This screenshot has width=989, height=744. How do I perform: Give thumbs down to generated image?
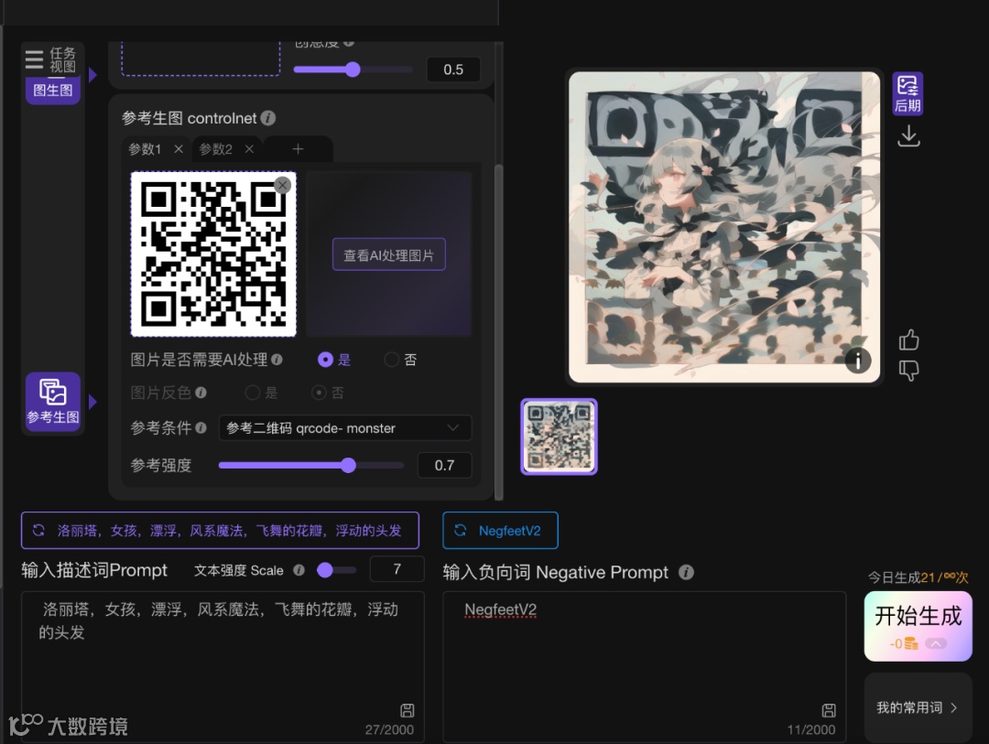pos(909,370)
